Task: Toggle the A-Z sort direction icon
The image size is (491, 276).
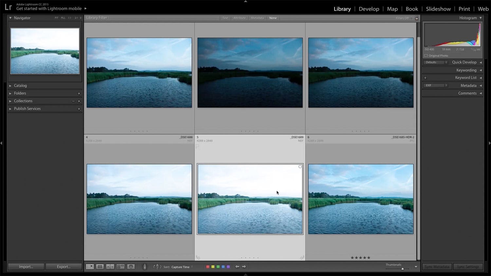Action: point(157,267)
